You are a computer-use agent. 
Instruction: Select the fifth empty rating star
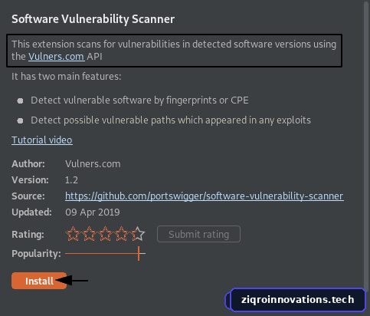(x=138, y=234)
